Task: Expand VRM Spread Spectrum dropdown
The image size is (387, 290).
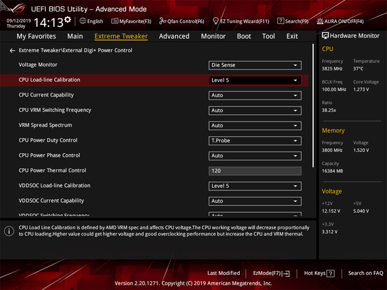Action: point(255,126)
